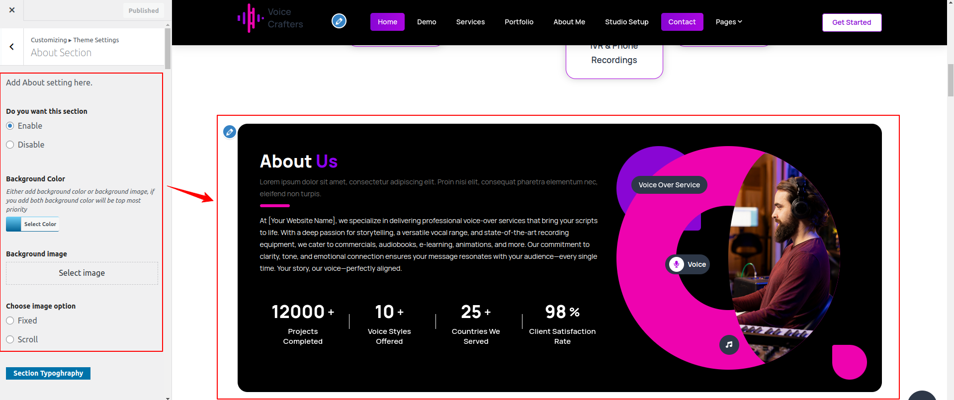The image size is (954, 400).
Task: Click the music note icon
Action: (x=729, y=344)
